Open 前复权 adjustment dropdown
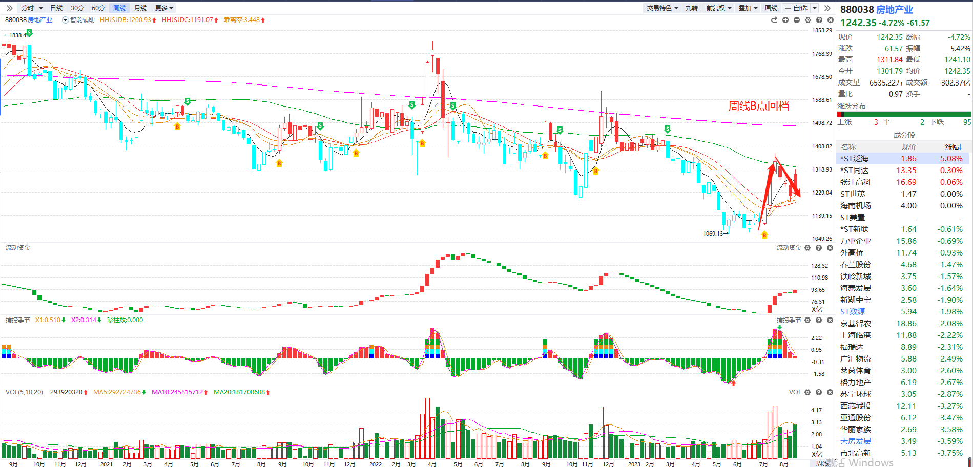This screenshot has width=973, height=467. pyautogui.click(x=718, y=8)
